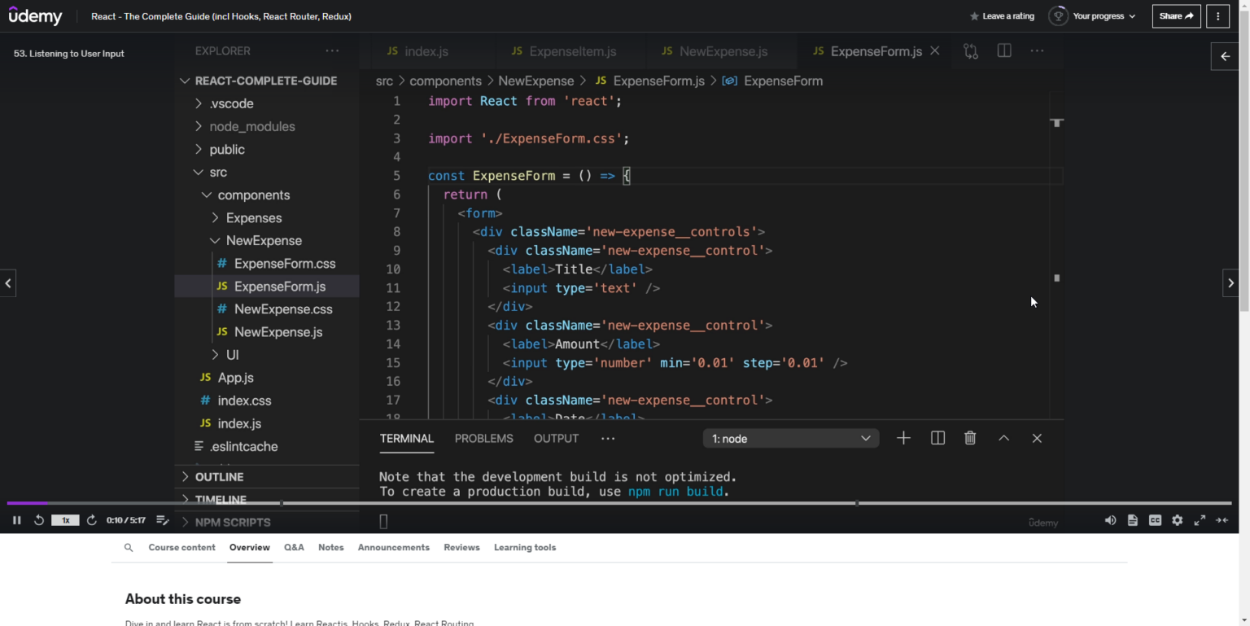Toggle fullscreen mode in the player

[1200, 522]
